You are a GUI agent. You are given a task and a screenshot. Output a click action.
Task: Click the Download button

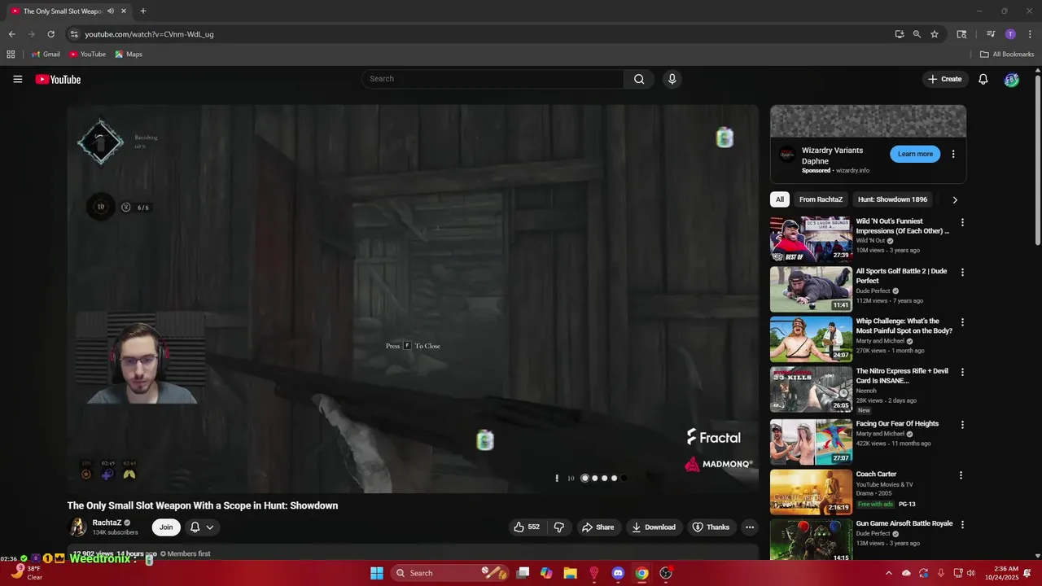coord(654,527)
